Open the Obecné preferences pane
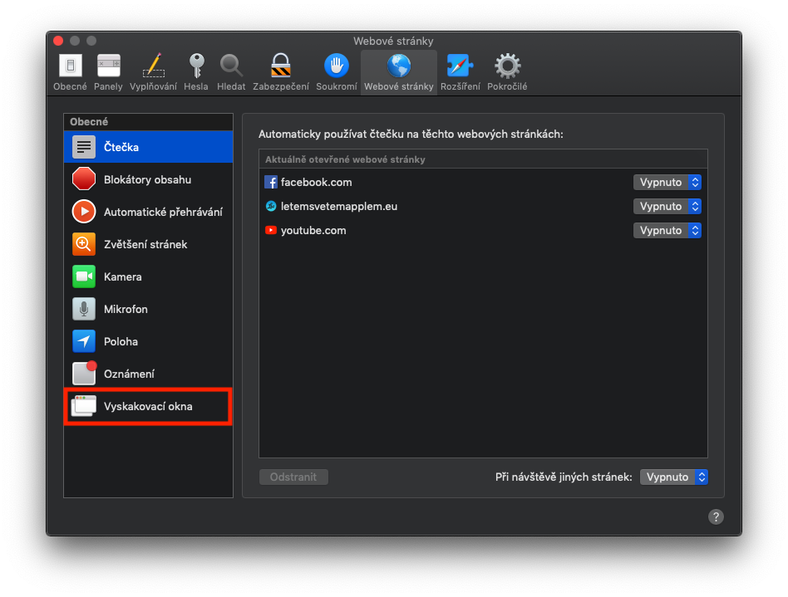This screenshot has width=788, height=597. pos(71,73)
